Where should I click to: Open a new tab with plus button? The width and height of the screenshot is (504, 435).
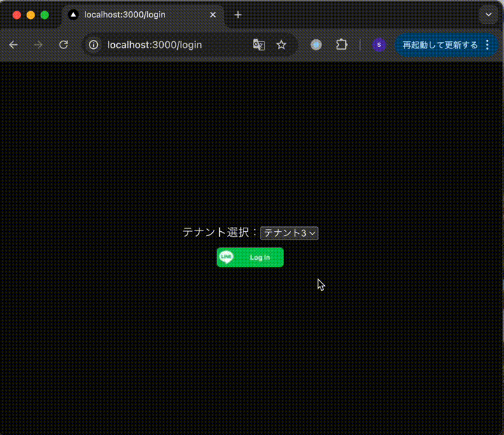238,15
